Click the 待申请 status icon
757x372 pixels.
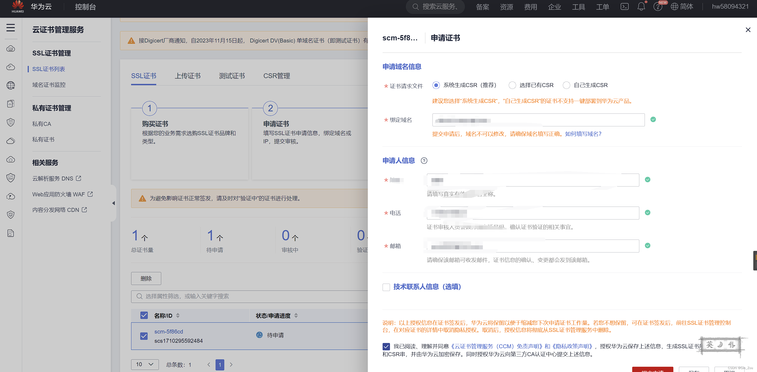tap(259, 335)
